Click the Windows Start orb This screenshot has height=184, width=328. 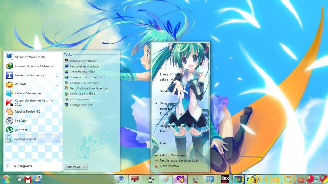6,179
